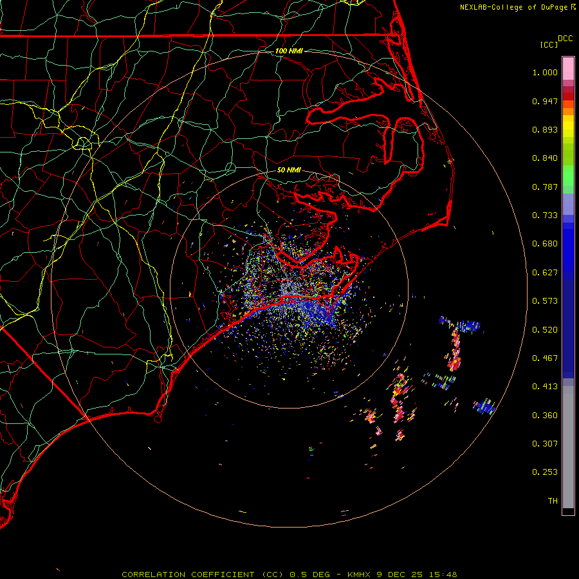
Task: Select the 0.840 scale value
Action: (x=545, y=158)
